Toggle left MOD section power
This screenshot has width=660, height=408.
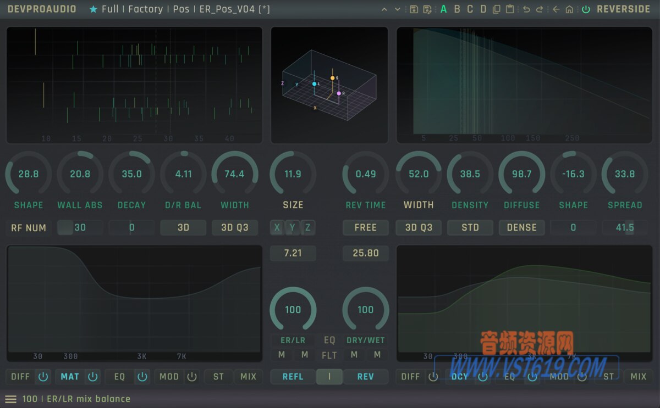coord(192,377)
